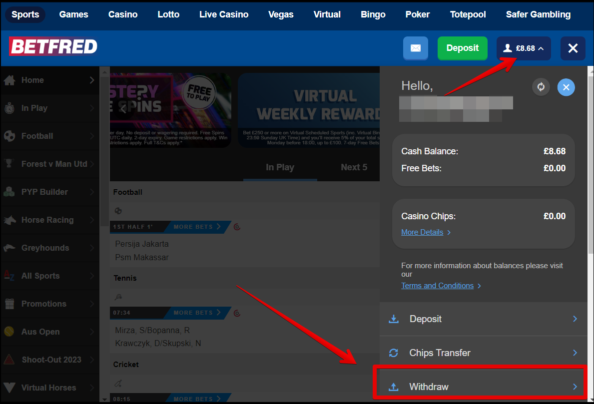594x404 pixels.
Task: Open the Lotto tab
Action: tap(168, 14)
